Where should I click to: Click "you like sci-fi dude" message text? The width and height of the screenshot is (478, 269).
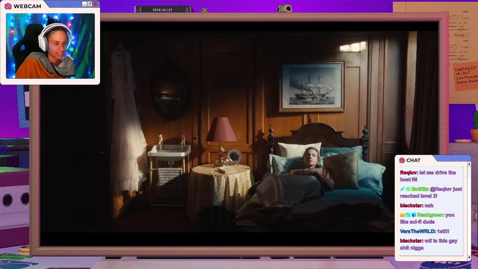pos(427,218)
